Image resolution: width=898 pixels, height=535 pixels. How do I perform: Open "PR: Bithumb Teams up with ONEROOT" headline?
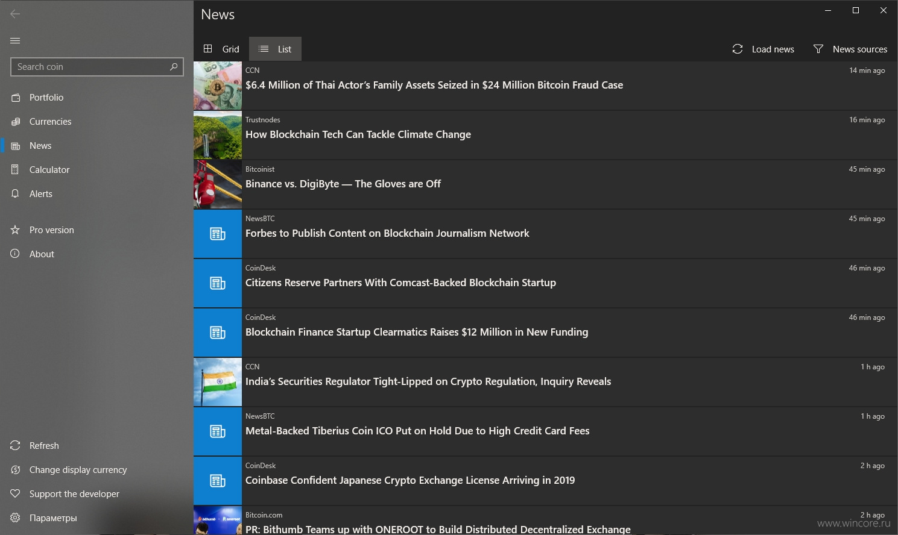438,530
